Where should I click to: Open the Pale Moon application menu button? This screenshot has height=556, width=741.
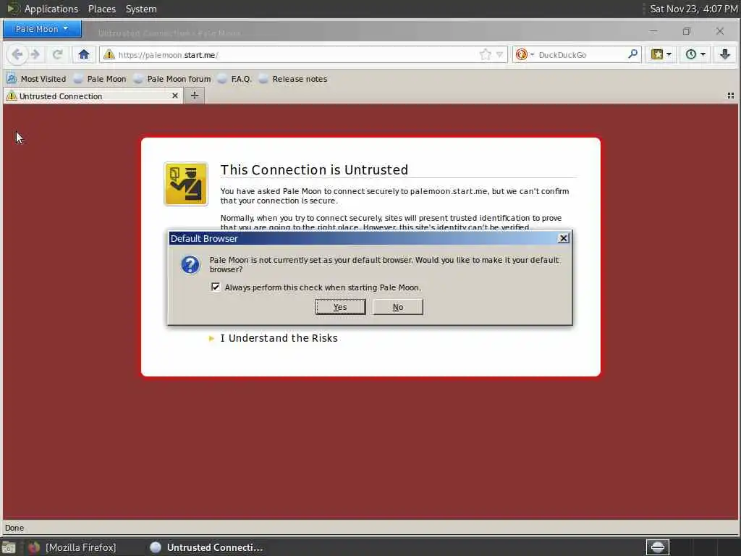tap(42, 29)
